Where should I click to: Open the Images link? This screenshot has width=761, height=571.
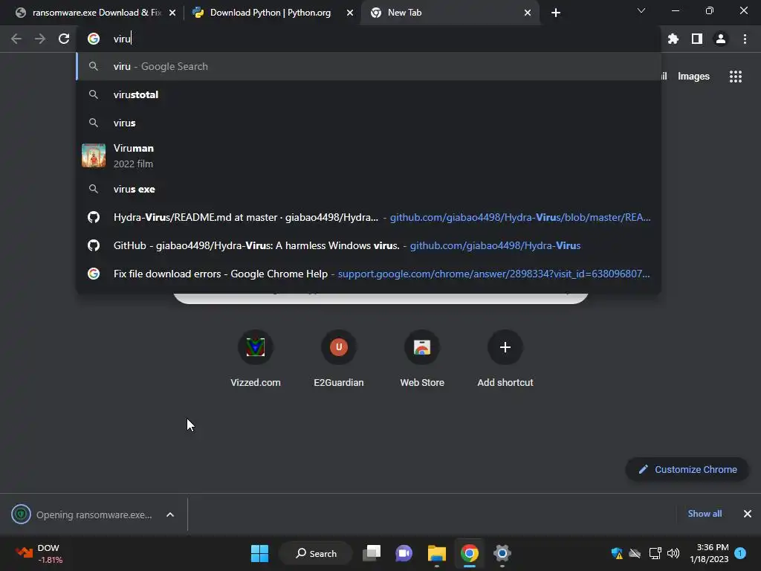[693, 77]
